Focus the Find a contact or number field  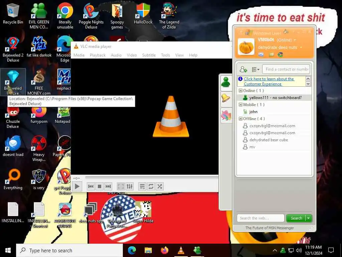coord(286,69)
